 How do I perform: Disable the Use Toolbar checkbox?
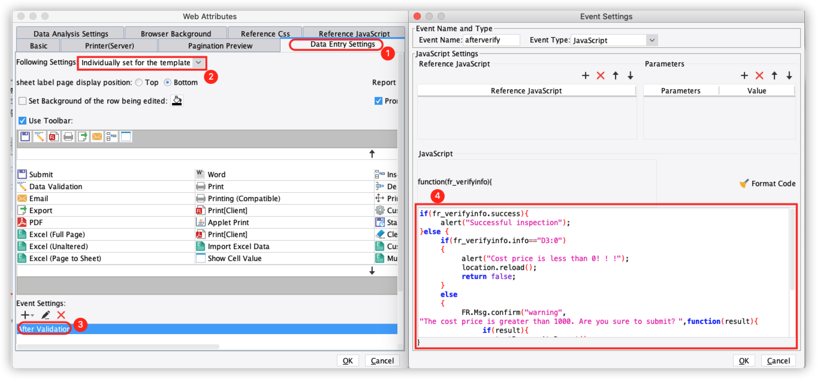(x=22, y=120)
